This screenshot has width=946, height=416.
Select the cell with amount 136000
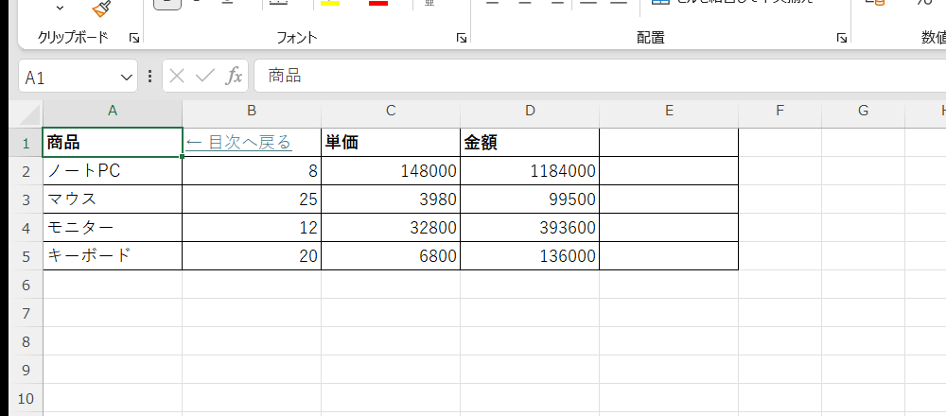pyautogui.click(x=530, y=256)
